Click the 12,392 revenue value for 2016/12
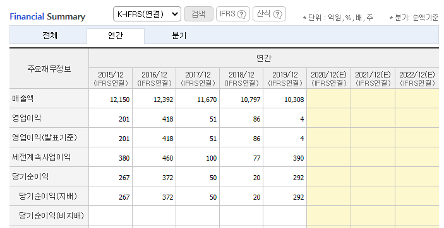Viewport: 444px width, 228px height. tap(164, 100)
